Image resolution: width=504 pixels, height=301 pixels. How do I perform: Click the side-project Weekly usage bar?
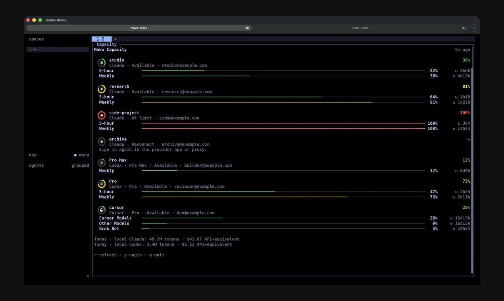[283, 128]
